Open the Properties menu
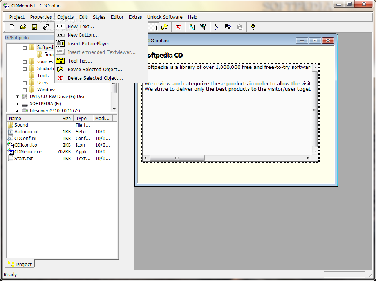 pos(41,17)
